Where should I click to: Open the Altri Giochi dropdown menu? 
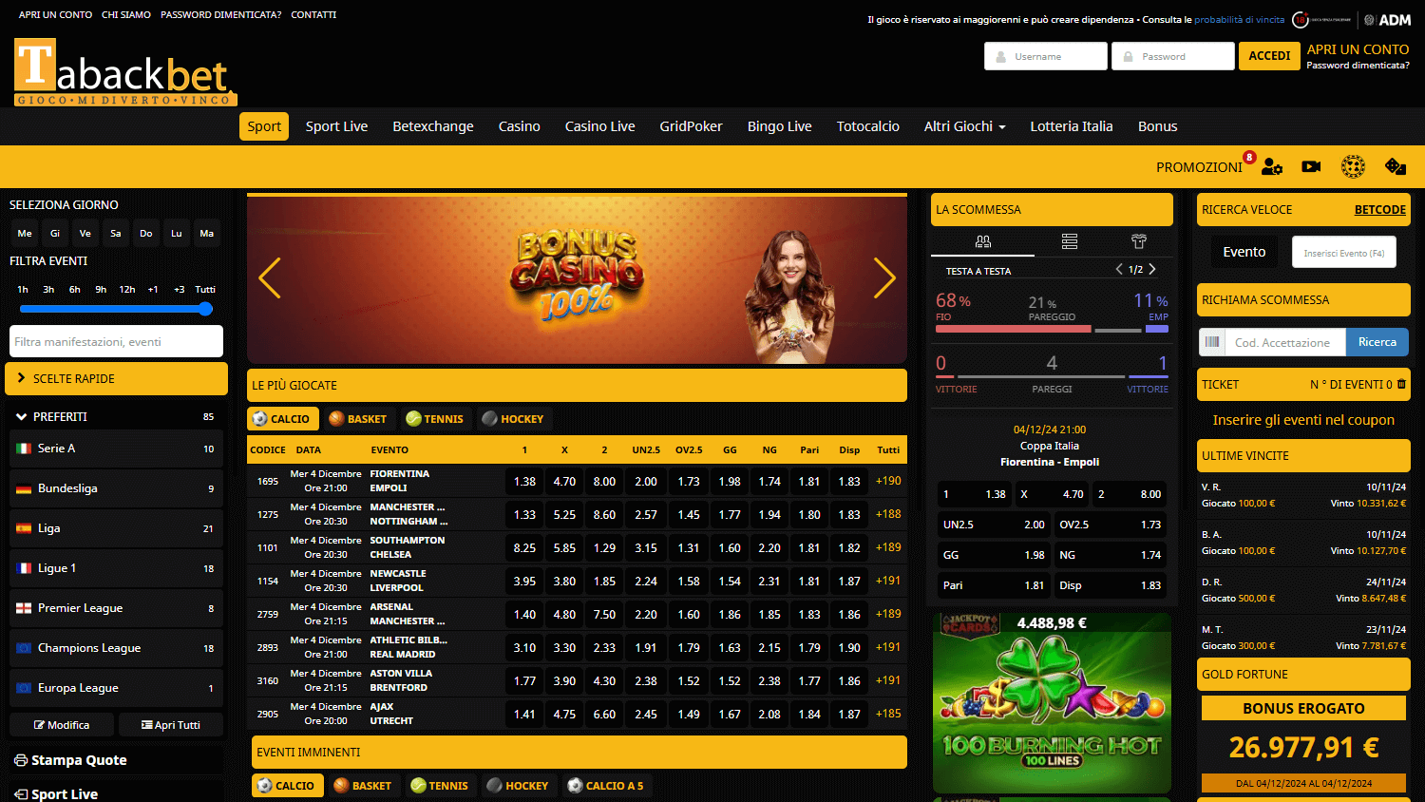[964, 126]
